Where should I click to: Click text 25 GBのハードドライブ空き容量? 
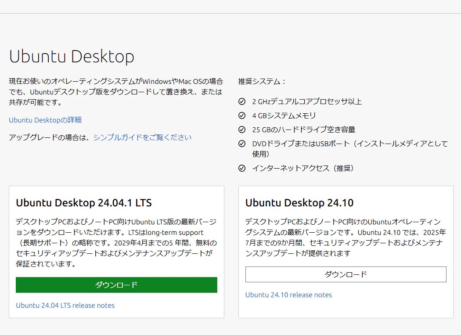[304, 130]
